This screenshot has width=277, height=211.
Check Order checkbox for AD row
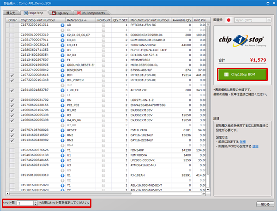pos(12,25)
